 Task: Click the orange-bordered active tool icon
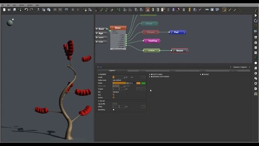tap(224, 10)
